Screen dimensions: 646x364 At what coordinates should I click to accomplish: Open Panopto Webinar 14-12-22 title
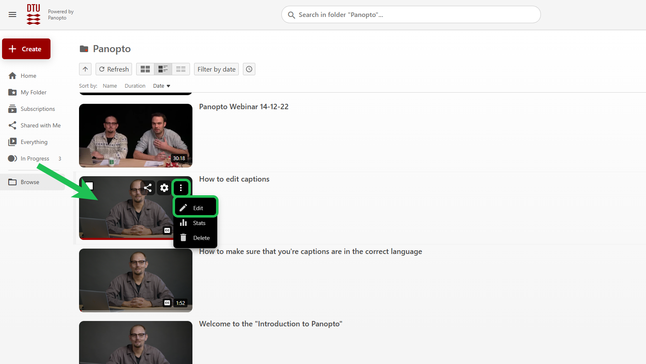pos(244,107)
